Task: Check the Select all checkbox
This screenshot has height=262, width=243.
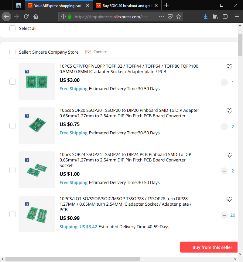Action: (12, 28)
